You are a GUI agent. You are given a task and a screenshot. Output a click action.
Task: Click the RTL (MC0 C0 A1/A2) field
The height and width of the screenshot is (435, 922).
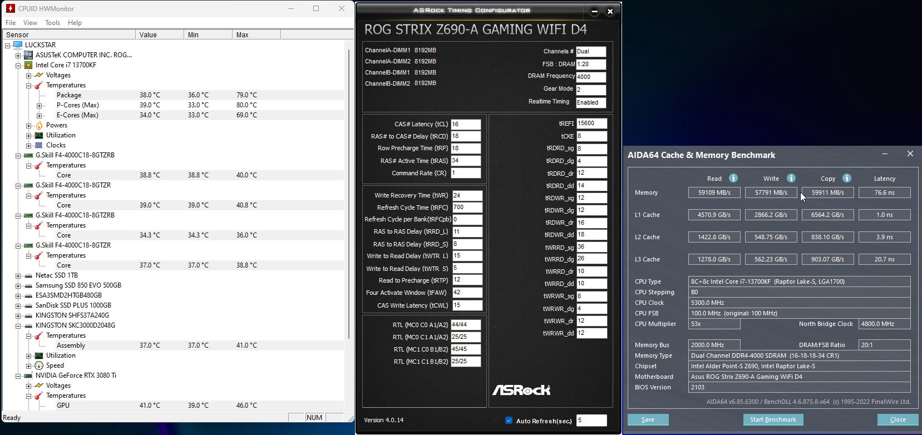(x=466, y=325)
